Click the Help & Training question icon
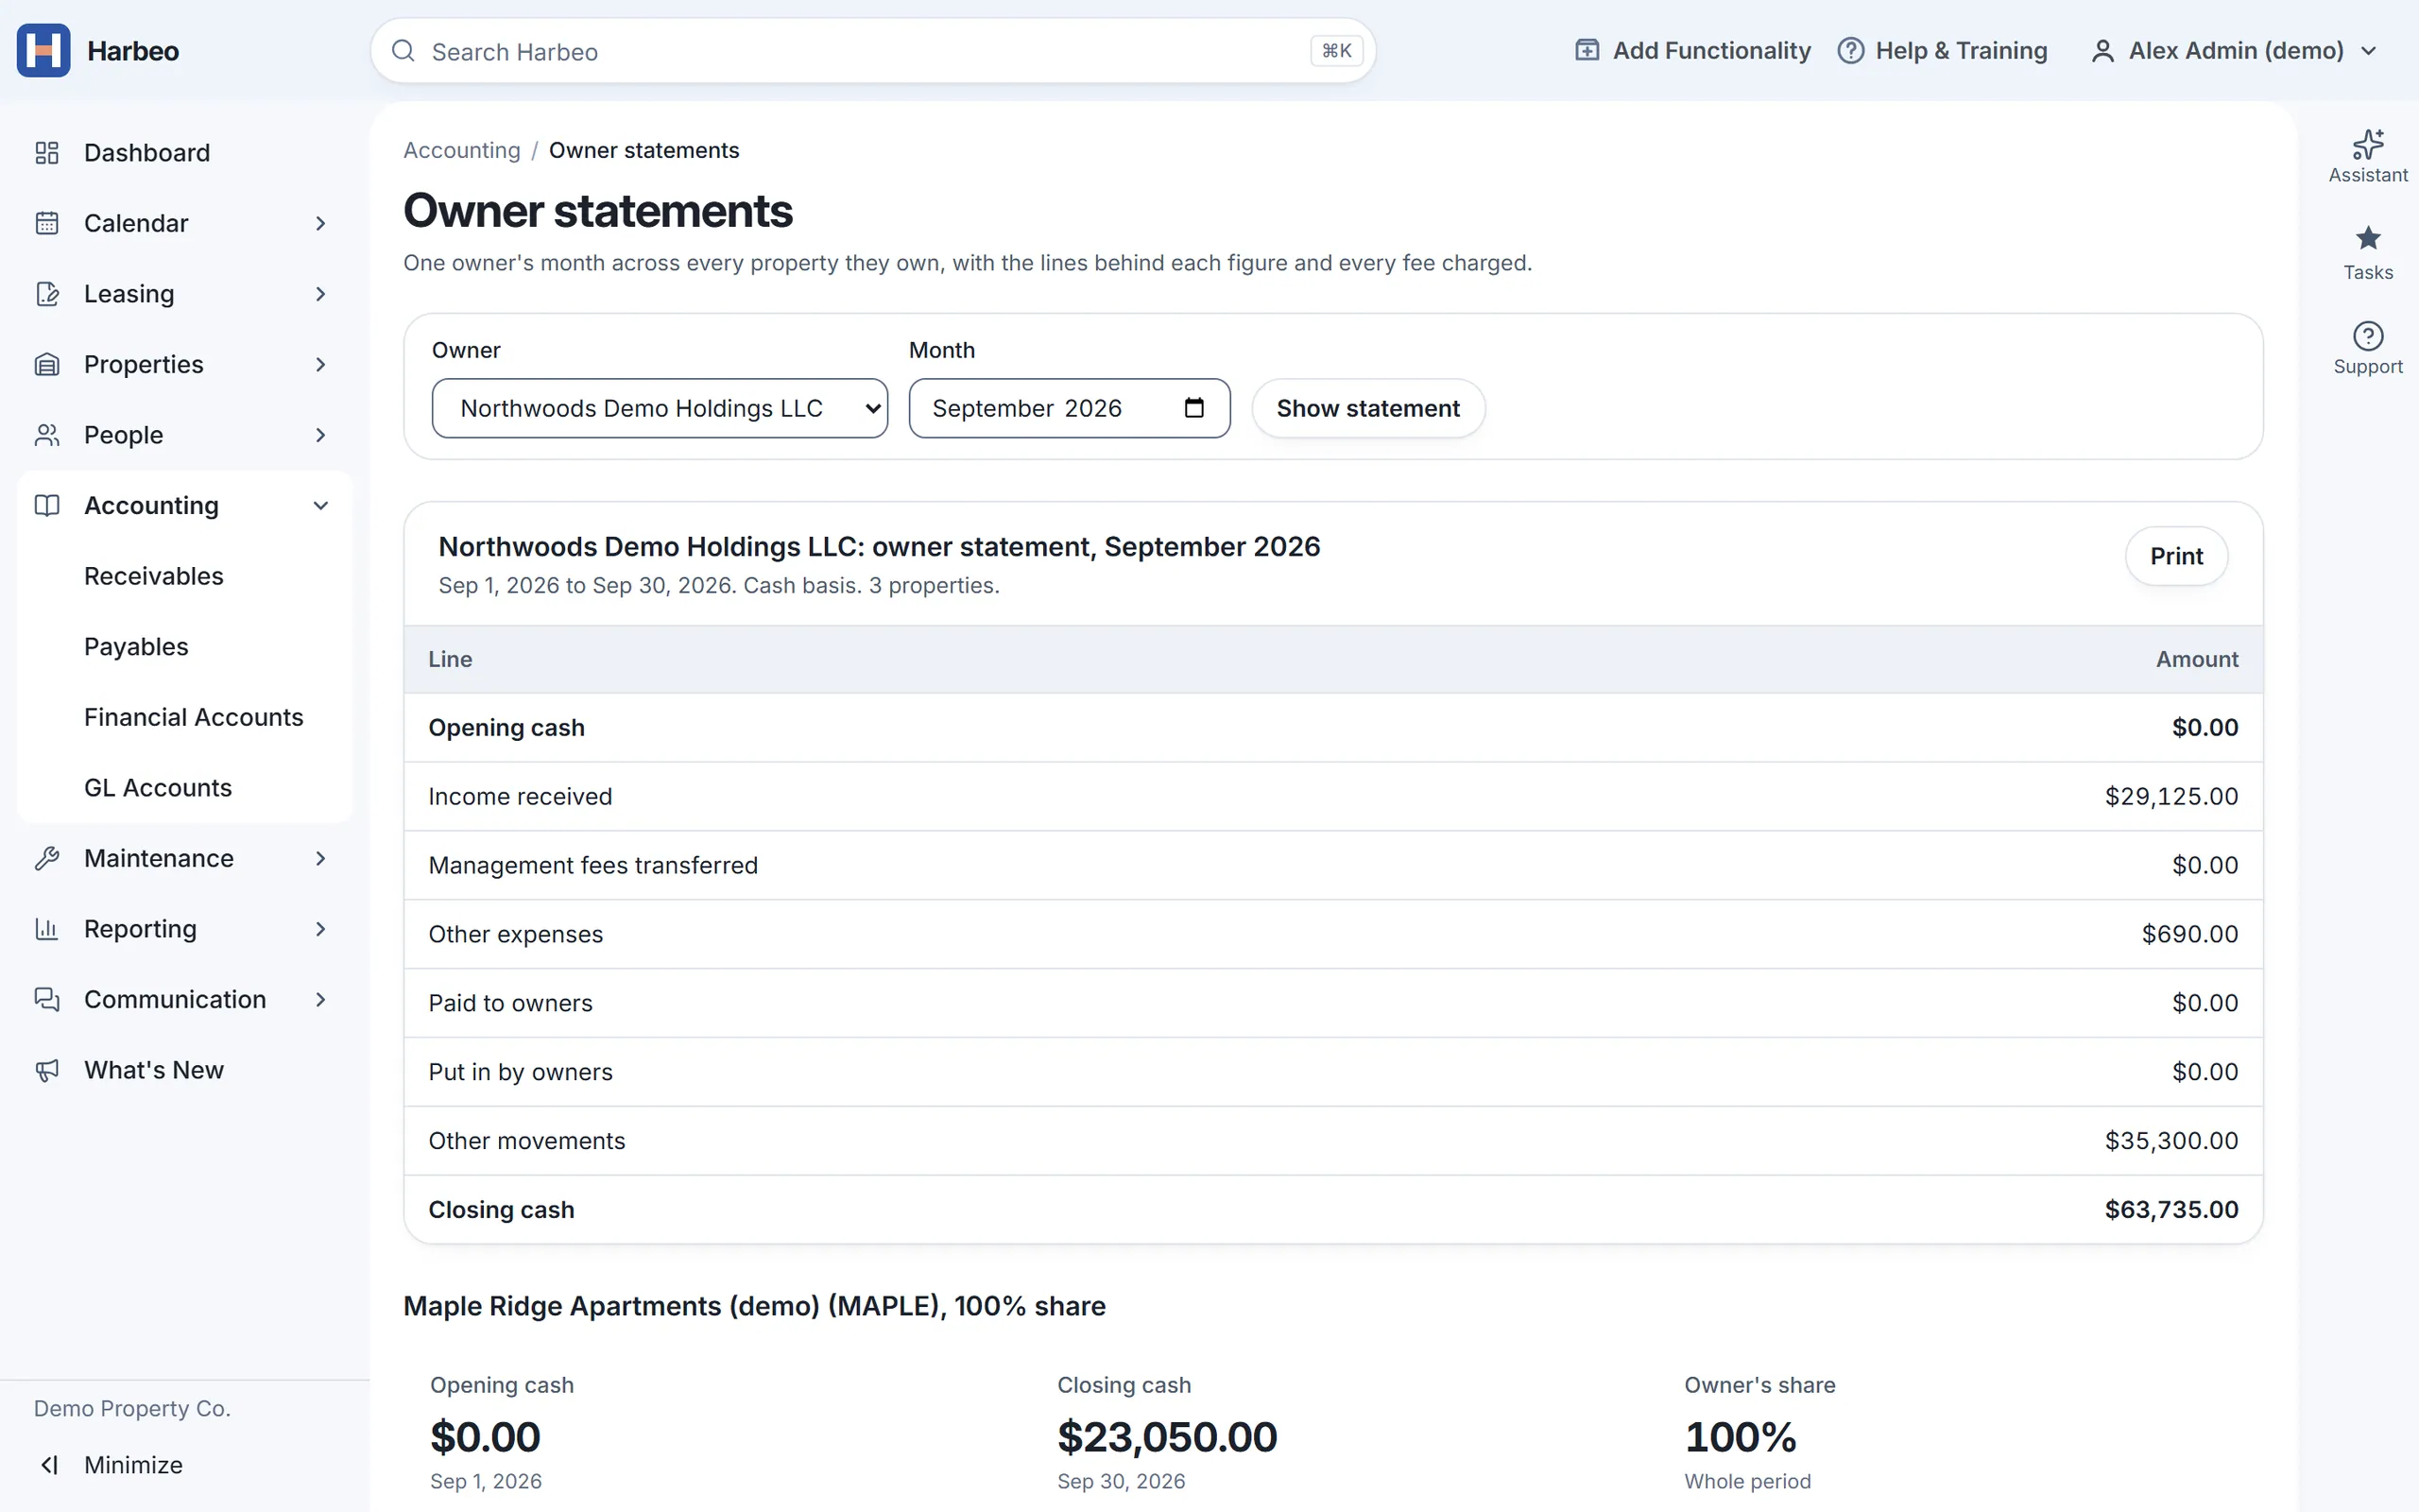2419x1512 pixels. pyautogui.click(x=1850, y=50)
